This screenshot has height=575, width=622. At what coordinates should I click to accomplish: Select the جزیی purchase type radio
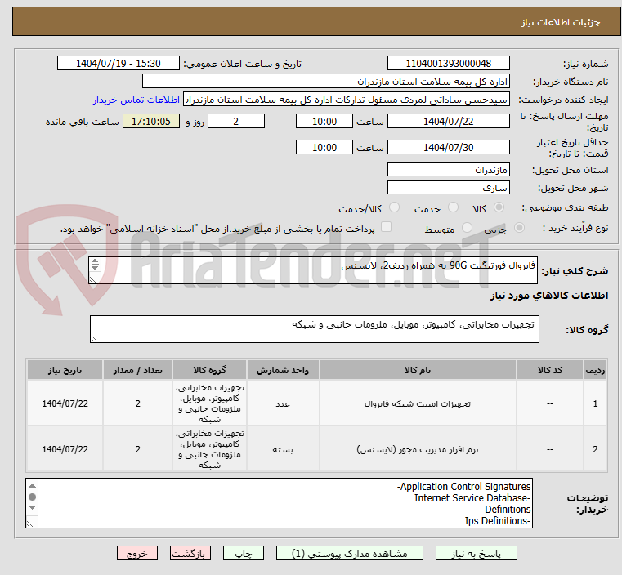[519, 227]
